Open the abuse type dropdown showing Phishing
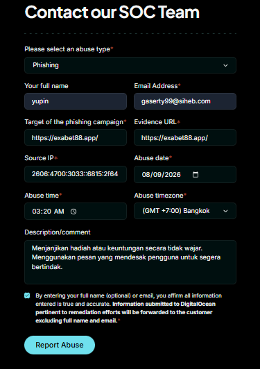 coord(130,65)
